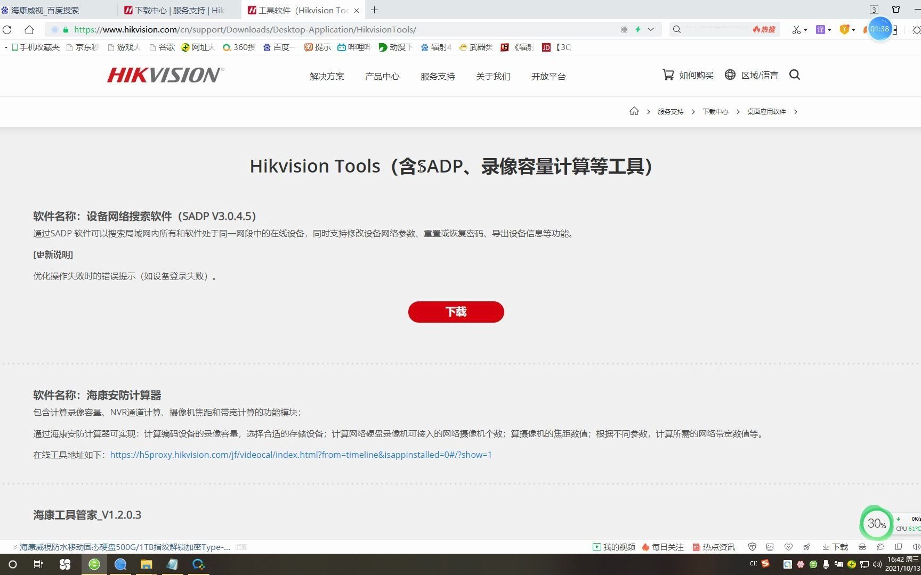The image size is (921, 575).
Task: Expand the address bar dropdown chevron
Action: pos(651,29)
